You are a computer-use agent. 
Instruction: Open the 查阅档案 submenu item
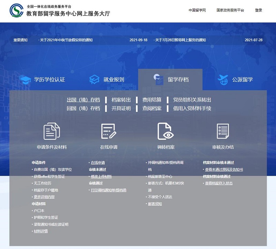pos(152,108)
